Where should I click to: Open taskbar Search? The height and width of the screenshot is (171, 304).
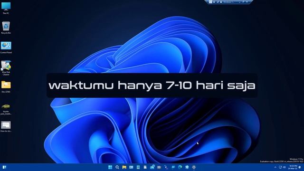[117, 167]
